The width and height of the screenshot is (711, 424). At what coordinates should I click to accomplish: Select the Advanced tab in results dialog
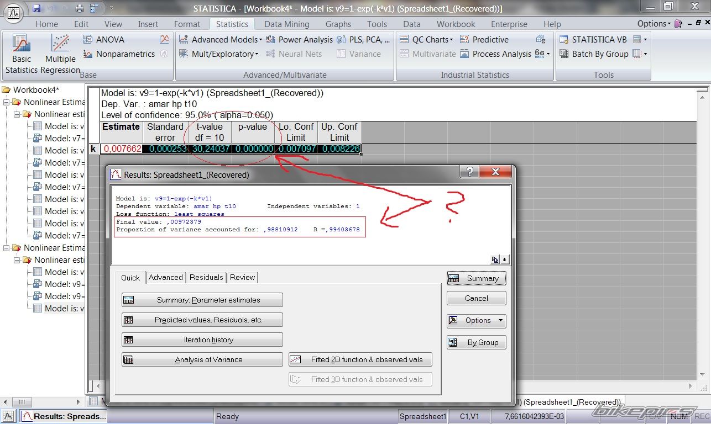tap(165, 277)
